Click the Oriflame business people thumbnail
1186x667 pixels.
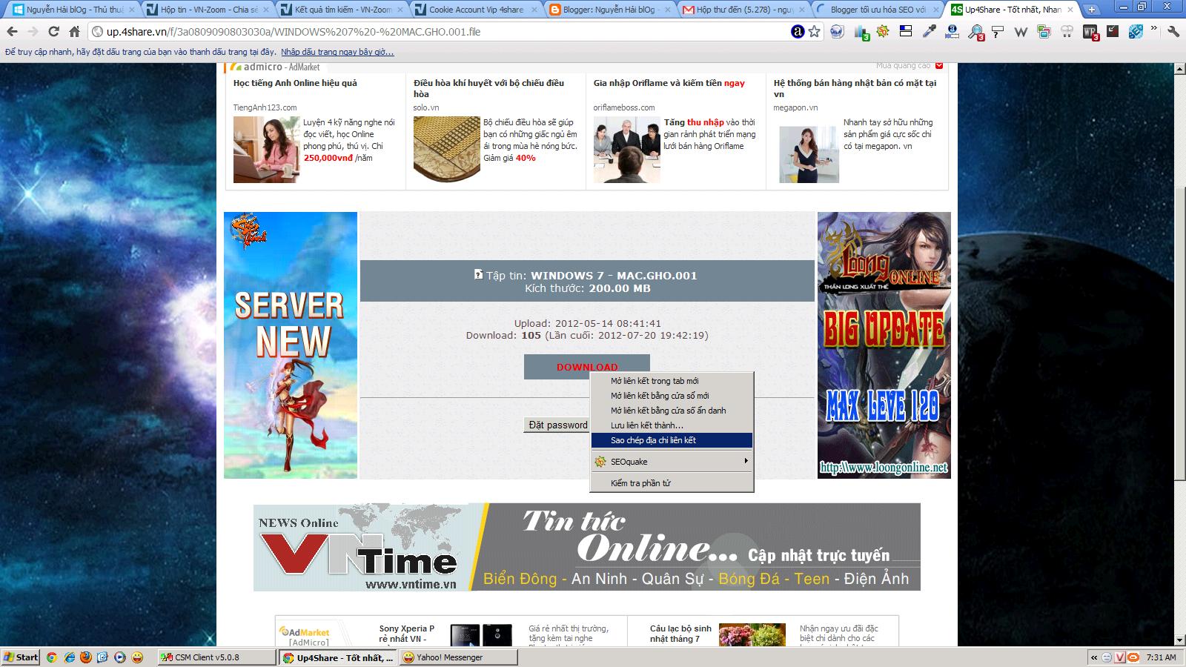(626, 150)
